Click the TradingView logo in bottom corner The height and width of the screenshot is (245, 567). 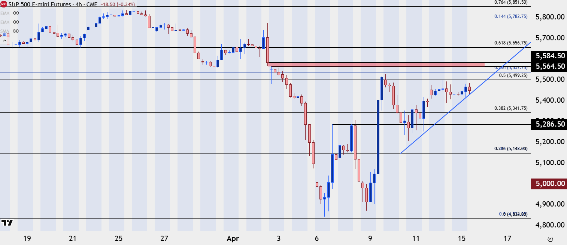click(x=7, y=223)
